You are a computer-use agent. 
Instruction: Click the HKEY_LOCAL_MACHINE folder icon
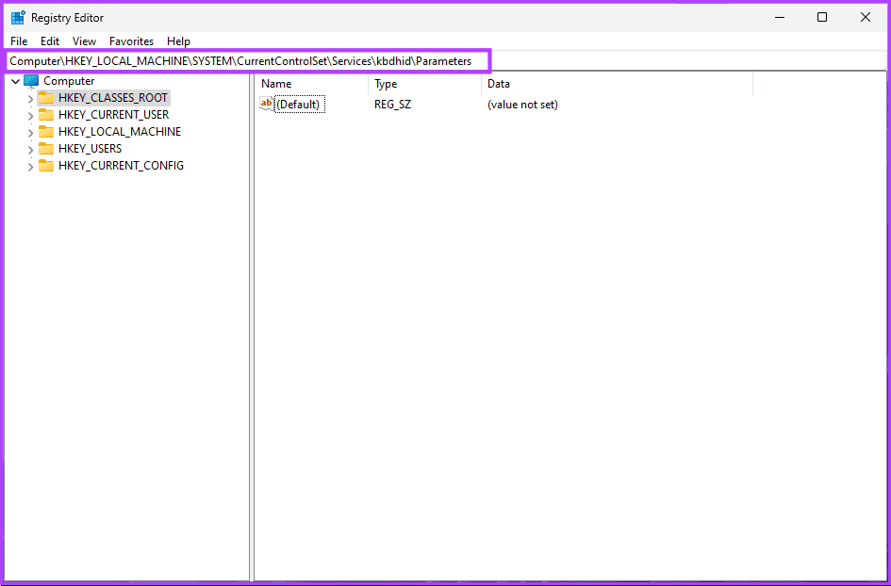(46, 132)
